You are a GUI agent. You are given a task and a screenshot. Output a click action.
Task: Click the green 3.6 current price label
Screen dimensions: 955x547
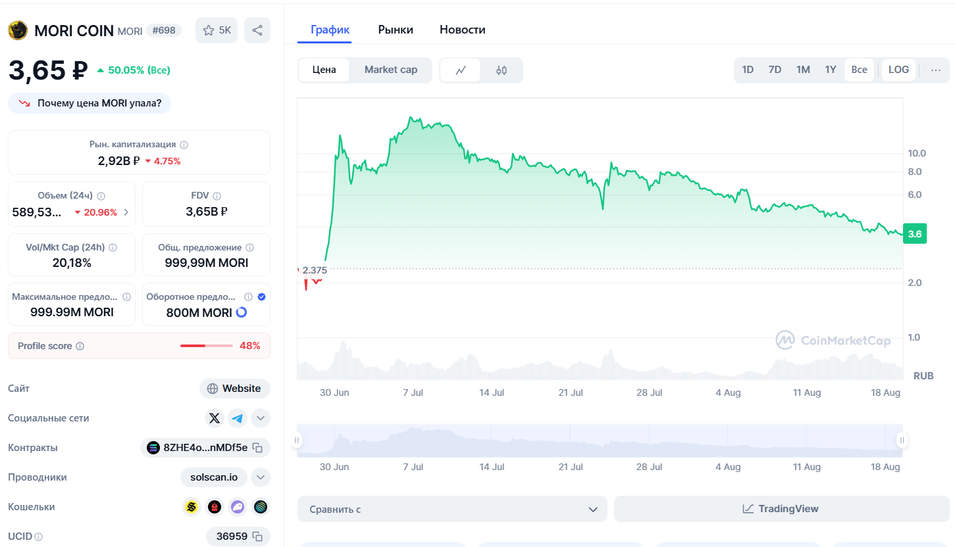coord(915,234)
